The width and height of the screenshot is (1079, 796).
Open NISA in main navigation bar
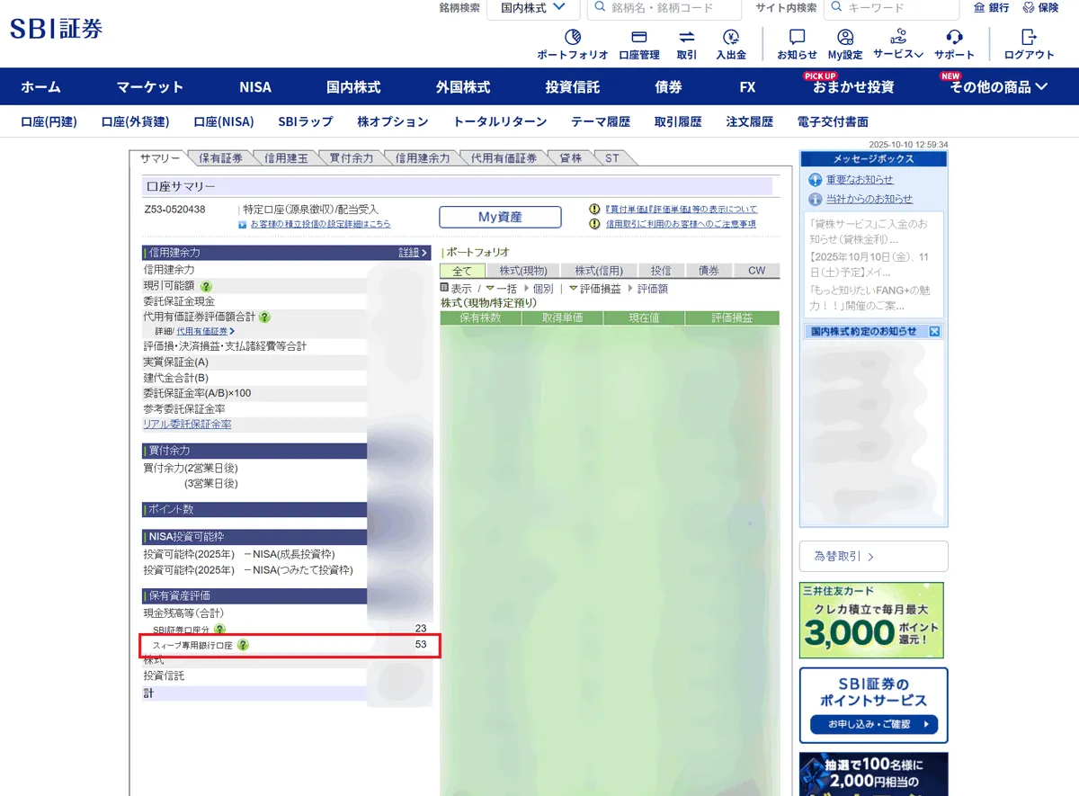[x=255, y=87]
